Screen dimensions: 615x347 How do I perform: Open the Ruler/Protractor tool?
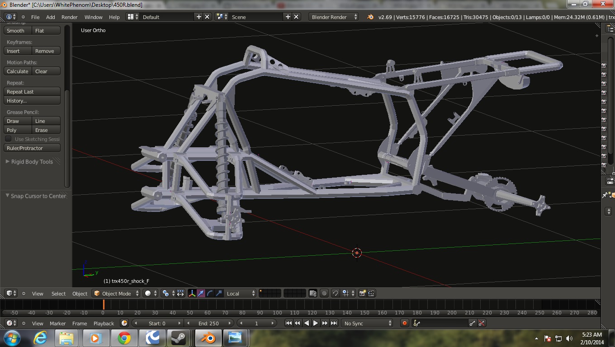(32, 148)
